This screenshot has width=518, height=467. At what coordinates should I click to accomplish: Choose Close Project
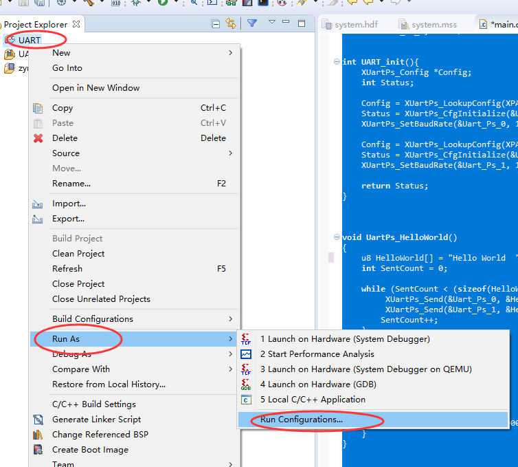click(x=78, y=284)
